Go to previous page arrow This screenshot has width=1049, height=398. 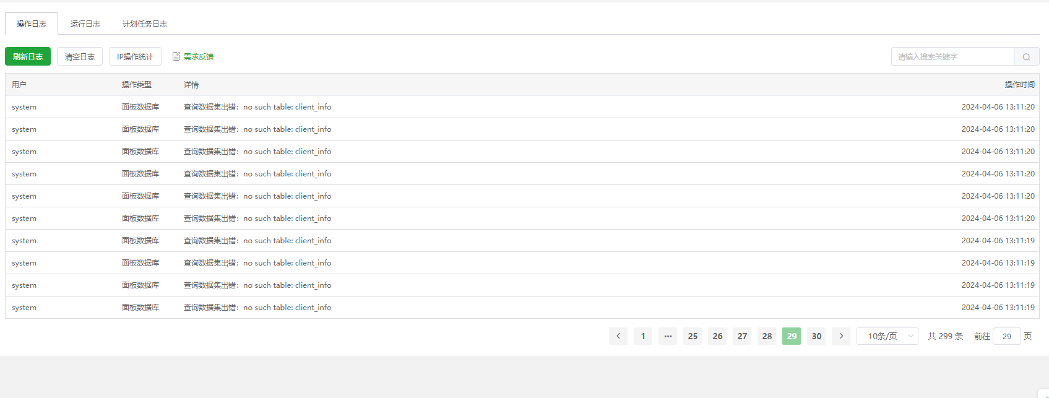(618, 336)
